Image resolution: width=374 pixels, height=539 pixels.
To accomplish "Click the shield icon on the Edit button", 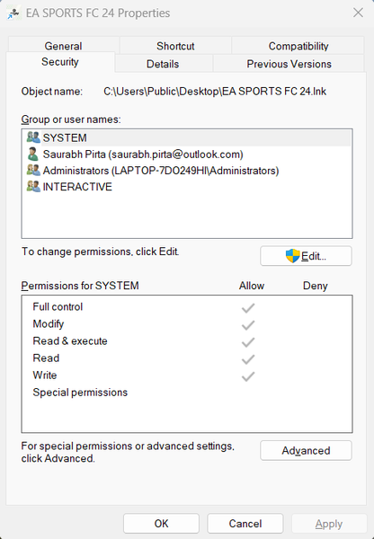I will [x=293, y=256].
